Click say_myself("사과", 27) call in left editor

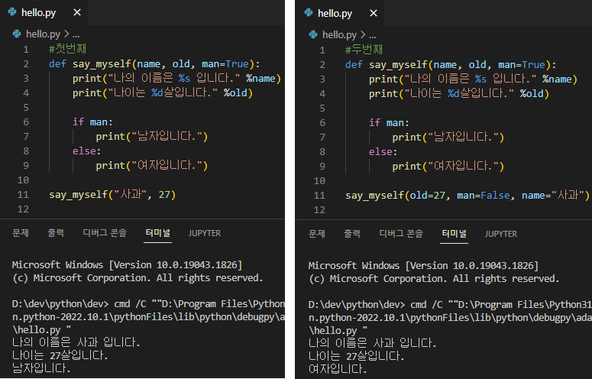coord(112,194)
